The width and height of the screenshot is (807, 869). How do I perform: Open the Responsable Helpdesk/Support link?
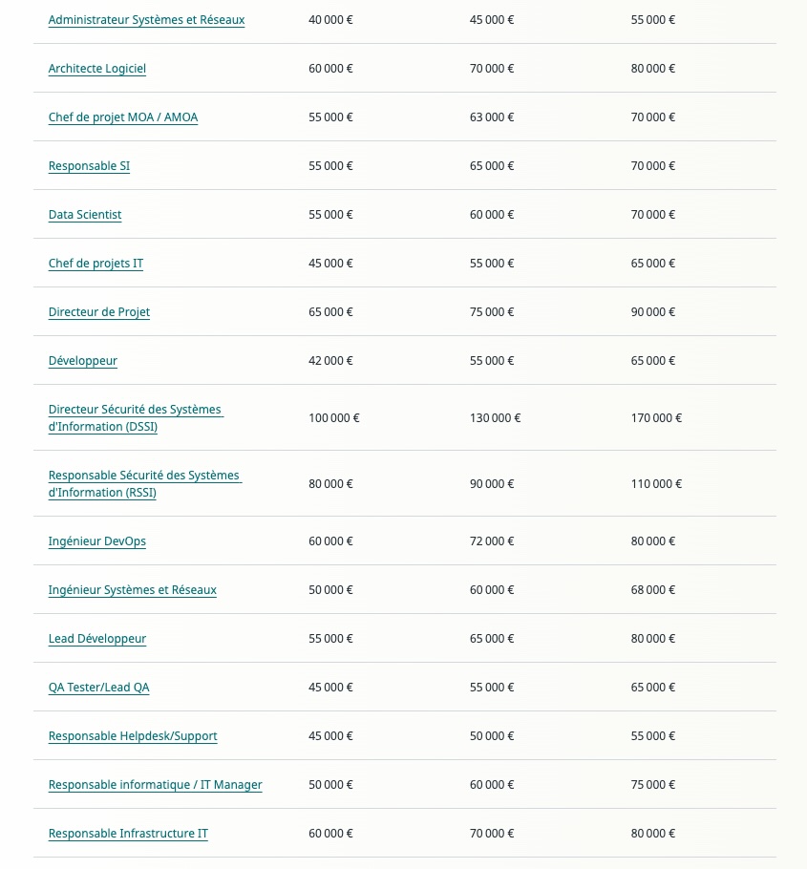pyautogui.click(x=133, y=736)
